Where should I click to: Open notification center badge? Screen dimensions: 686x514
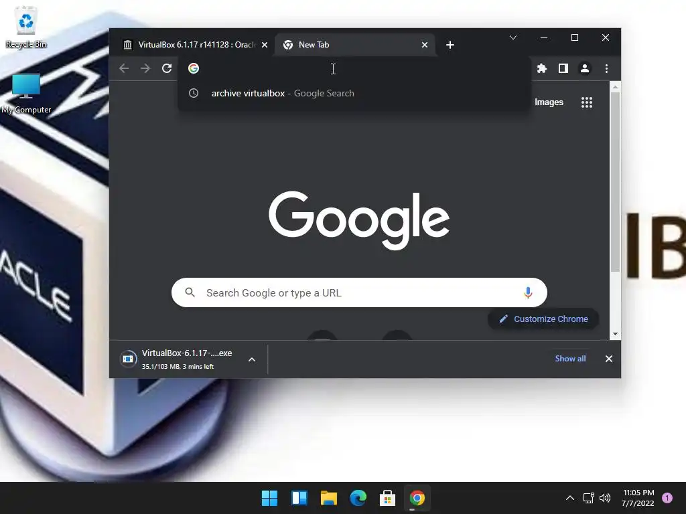(x=667, y=498)
